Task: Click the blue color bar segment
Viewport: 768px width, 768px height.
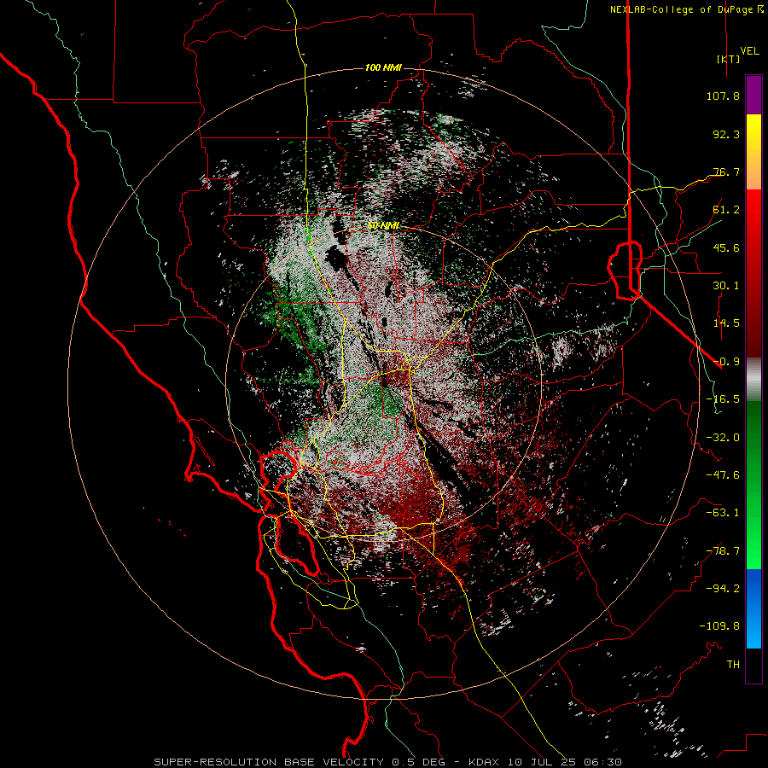Action: coord(753,608)
